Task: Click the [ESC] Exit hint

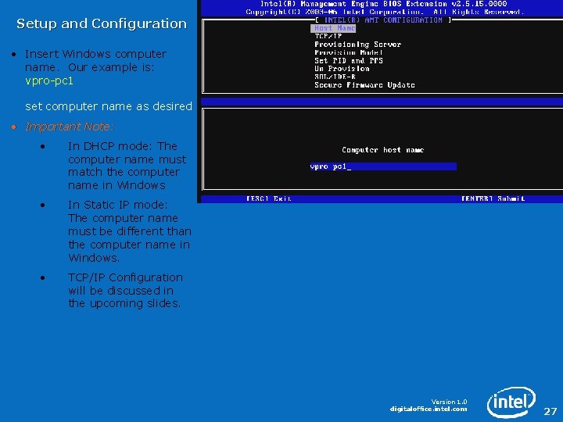Action: tap(269, 198)
